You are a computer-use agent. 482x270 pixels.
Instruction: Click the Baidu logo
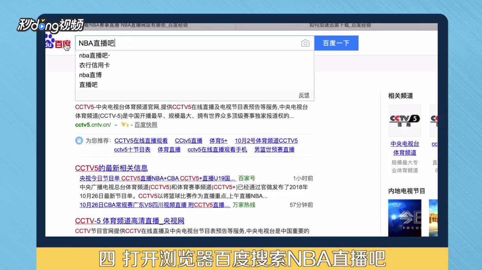point(58,42)
